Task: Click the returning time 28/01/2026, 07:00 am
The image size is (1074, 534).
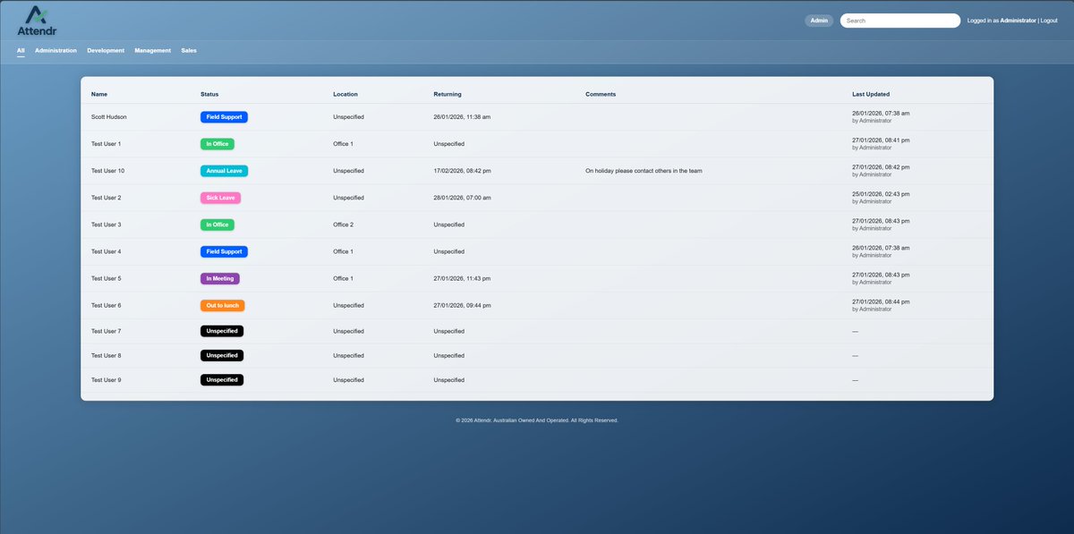Action: tap(462, 198)
